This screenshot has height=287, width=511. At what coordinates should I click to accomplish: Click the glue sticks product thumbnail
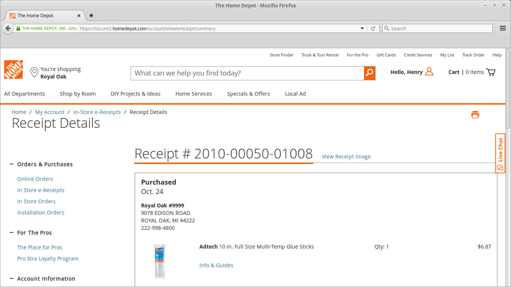160,262
